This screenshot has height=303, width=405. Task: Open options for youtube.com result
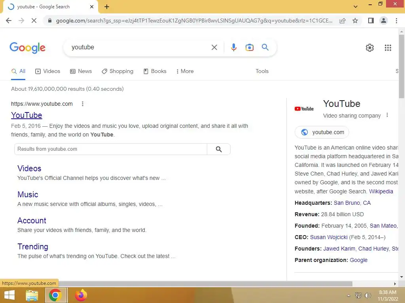(82, 104)
